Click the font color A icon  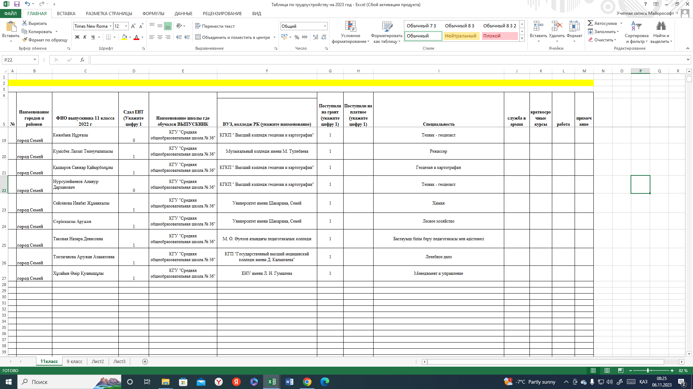pos(136,37)
